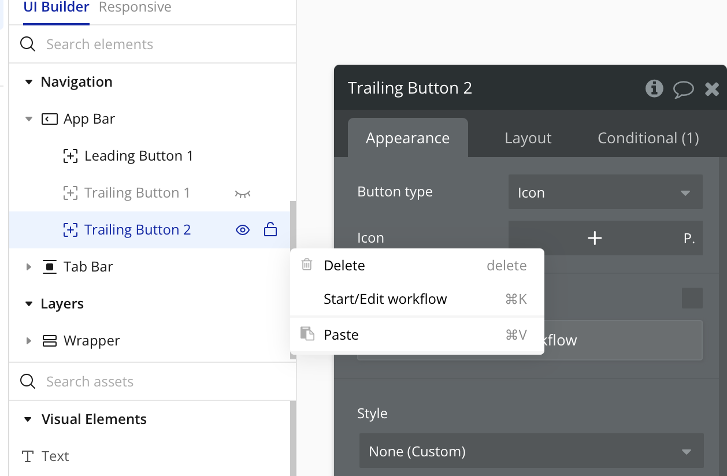Click the search assets magnifier icon
Image resolution: width=727 pixels, height=476 pixels.
click(x=28, y=381)
